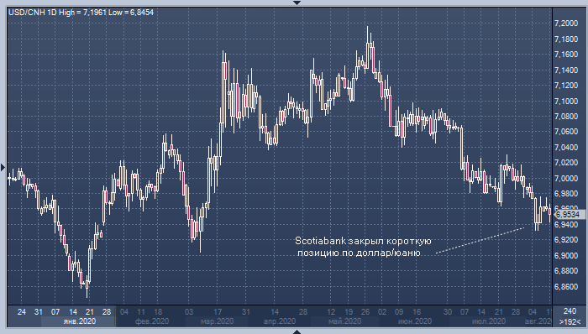Click price level 7,1800 on price axis

click(x=566, y=39)
